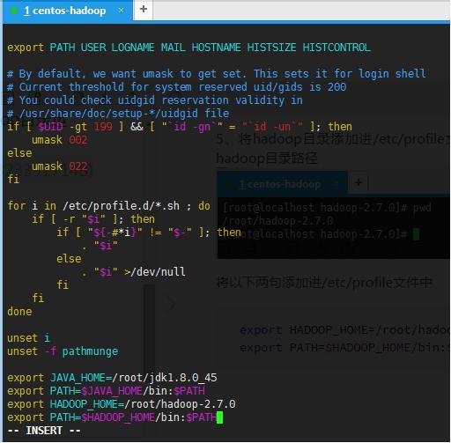Close the centos-hadoop tab with the x
451x443 pixels.
(x=121, y=11)
